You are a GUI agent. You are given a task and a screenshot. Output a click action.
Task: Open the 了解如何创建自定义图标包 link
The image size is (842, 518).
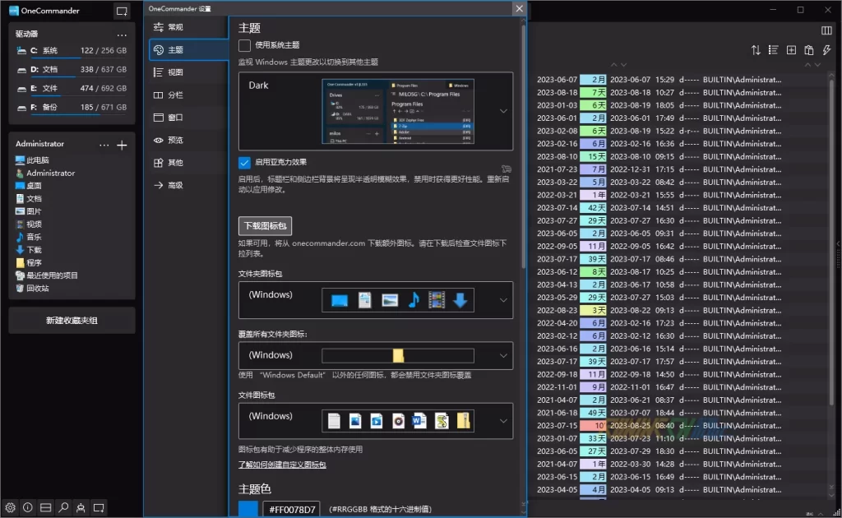[x=282, y=465]
